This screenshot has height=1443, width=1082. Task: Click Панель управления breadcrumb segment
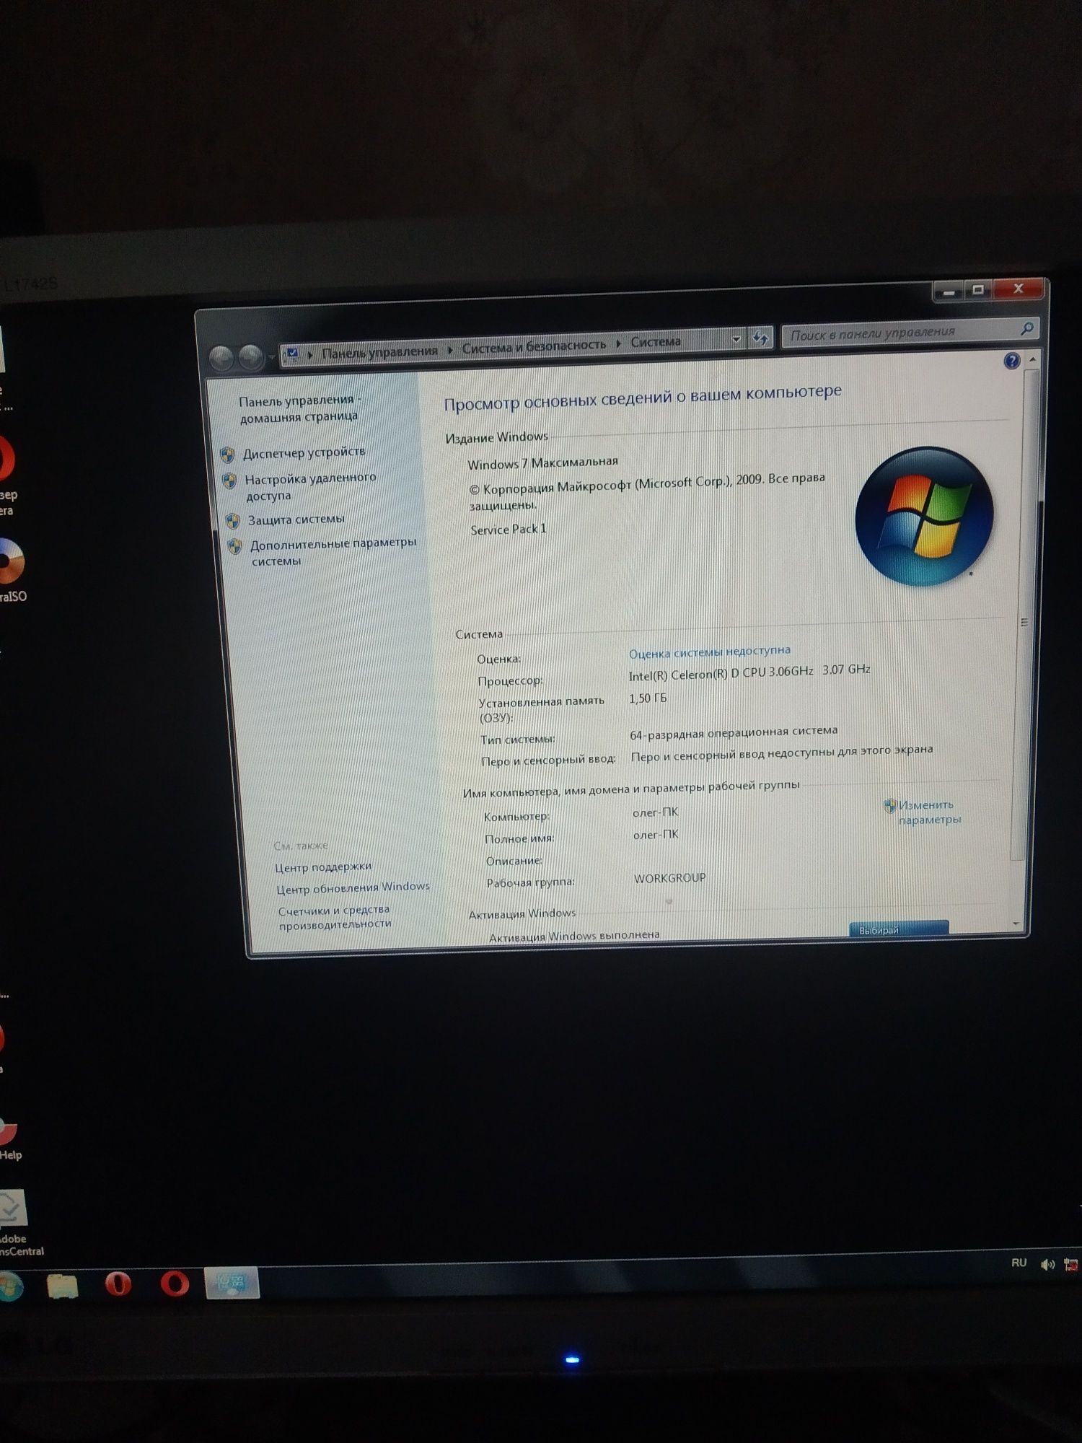coord(379,351)
